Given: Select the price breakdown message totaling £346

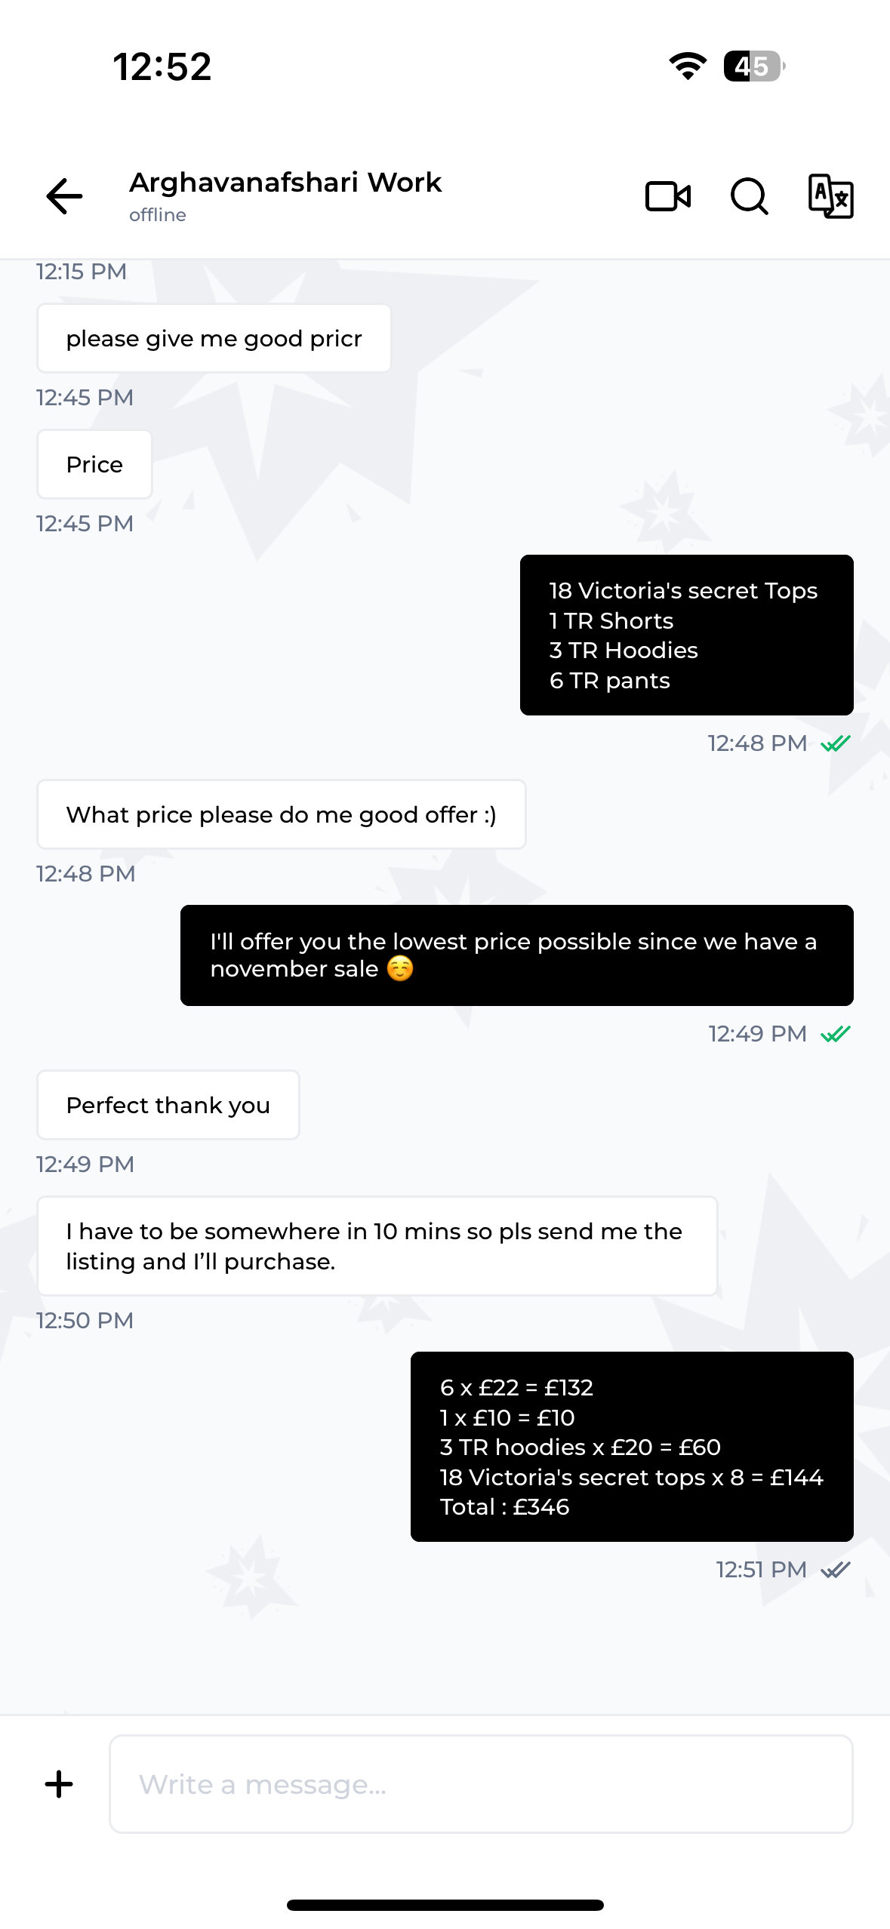Looking at the screenshot, I should 632,1447.
